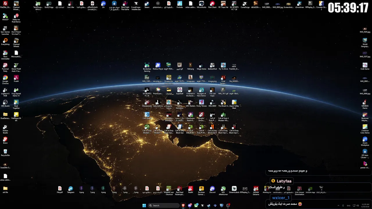Image resolution: width=372 pixels, height=209 pixels.
Task: Select the Latyfaa chat username
Action: point(284,181)
